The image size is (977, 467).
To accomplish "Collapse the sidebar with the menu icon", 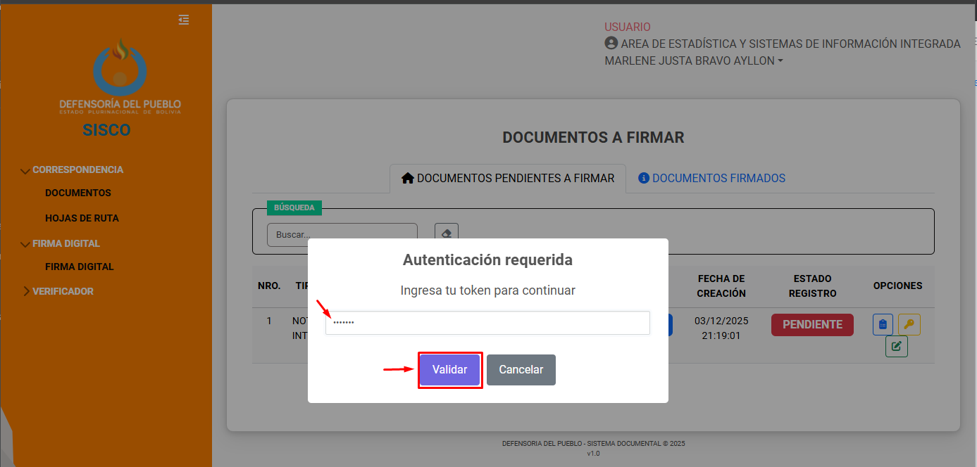I will point(184,20).
